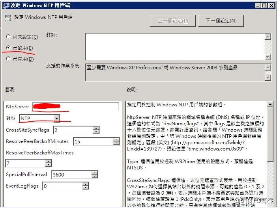Click the 說明: section heading
This screenshot has height=208, width=277.
click(x=132, y=90)
